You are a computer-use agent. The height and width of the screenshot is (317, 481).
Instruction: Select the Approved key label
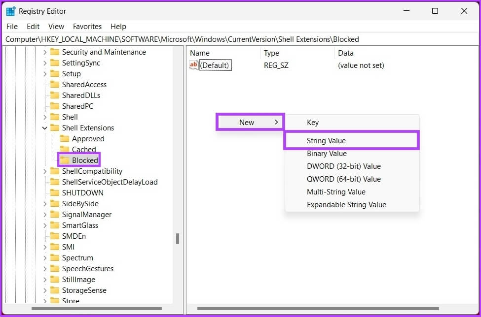tap(88, 139)
